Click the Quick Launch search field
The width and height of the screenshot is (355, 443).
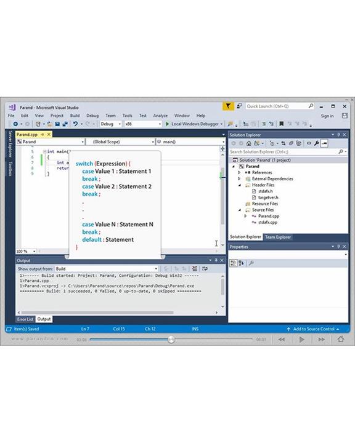click(x=280, y=106)
